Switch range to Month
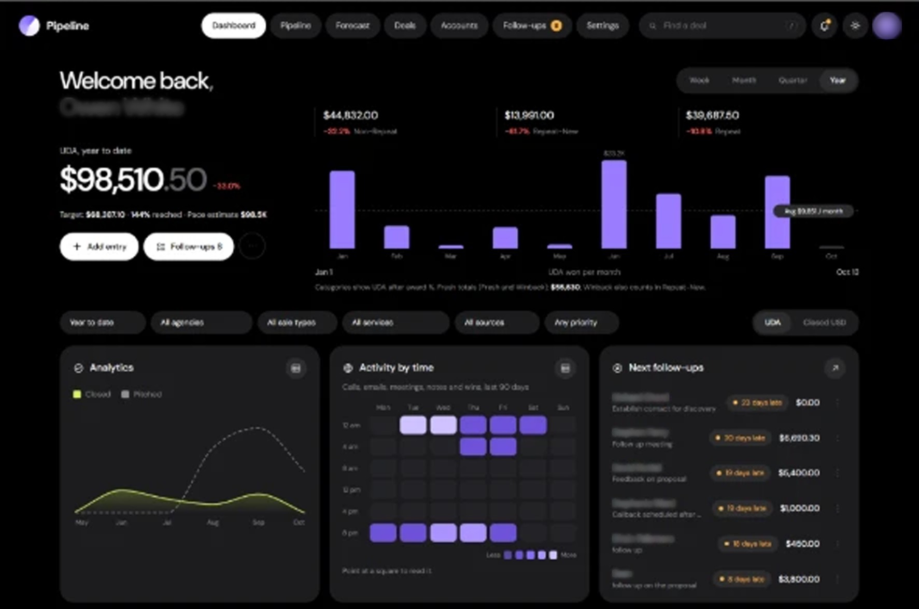This screenshot has height=609, width=919. (744, 80)
